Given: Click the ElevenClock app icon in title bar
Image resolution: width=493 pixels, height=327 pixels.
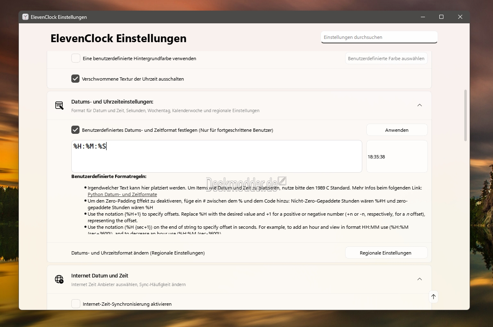Looking at the screenshot, I should (x=25, y=17).
